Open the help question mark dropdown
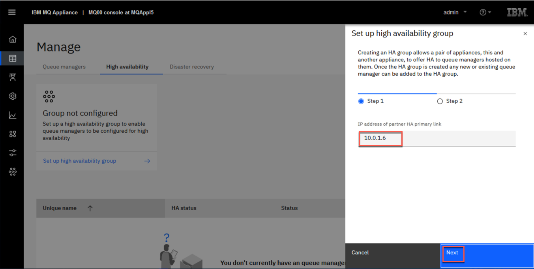The width and height of the screenshot is (534, 269). (x=485, y=12)
